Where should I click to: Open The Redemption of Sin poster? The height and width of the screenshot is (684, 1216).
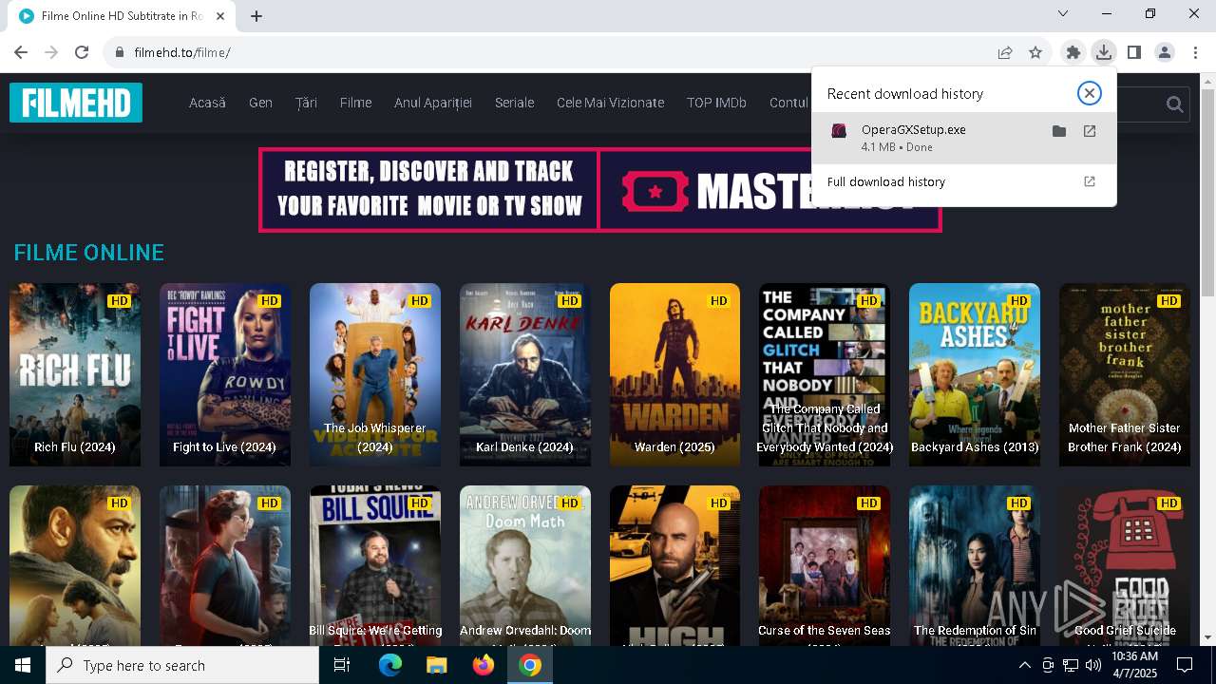click(x=975, y=566)
